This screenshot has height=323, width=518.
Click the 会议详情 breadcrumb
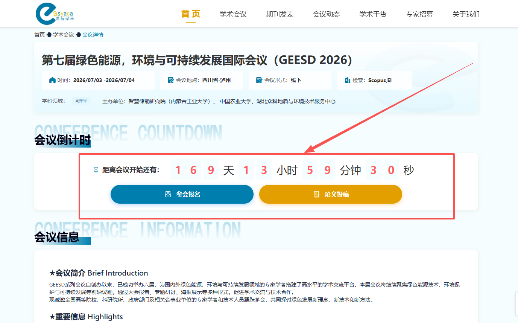point(93,35)
